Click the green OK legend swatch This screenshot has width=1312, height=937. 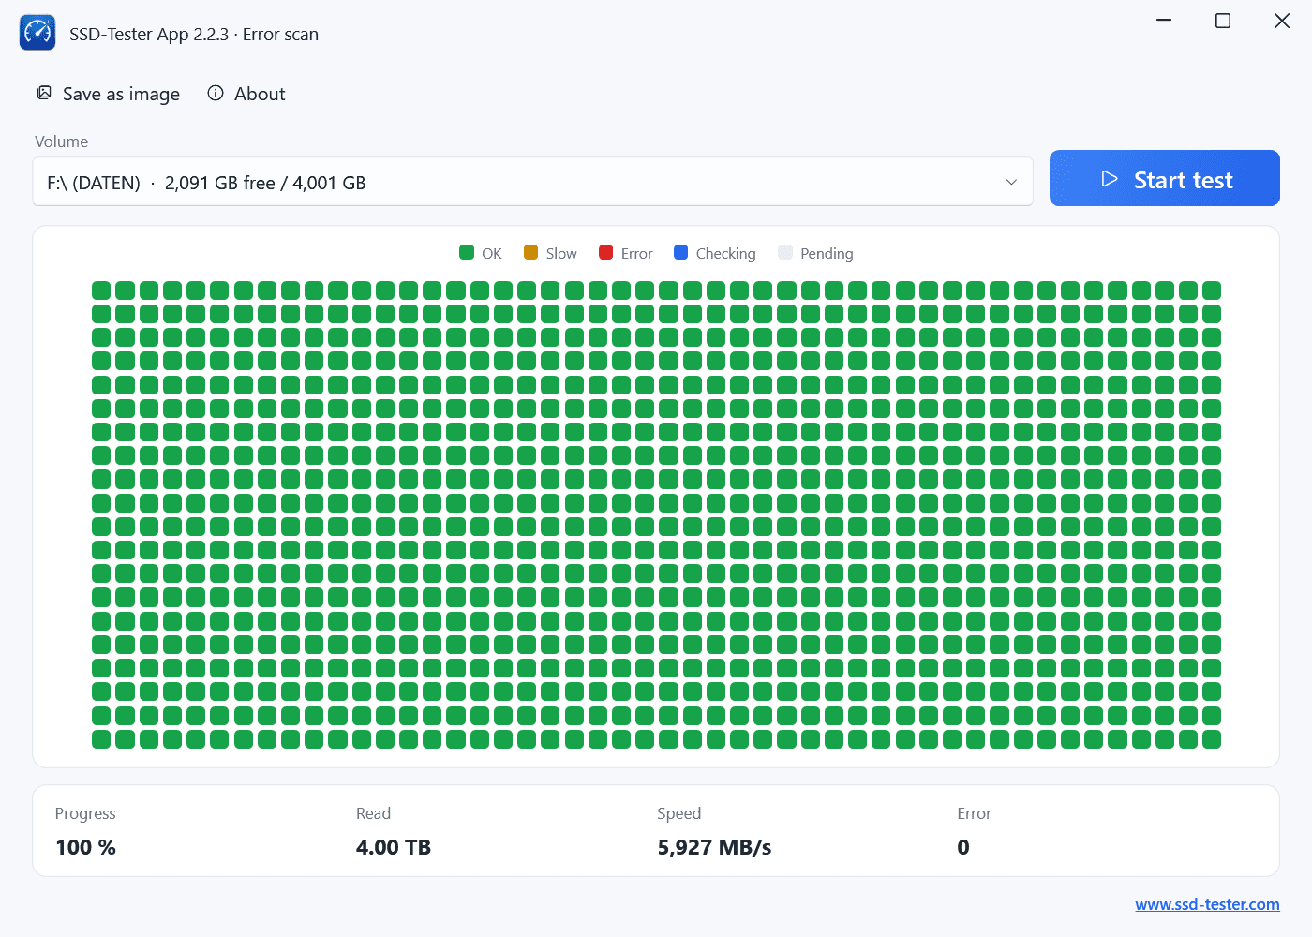467,252
